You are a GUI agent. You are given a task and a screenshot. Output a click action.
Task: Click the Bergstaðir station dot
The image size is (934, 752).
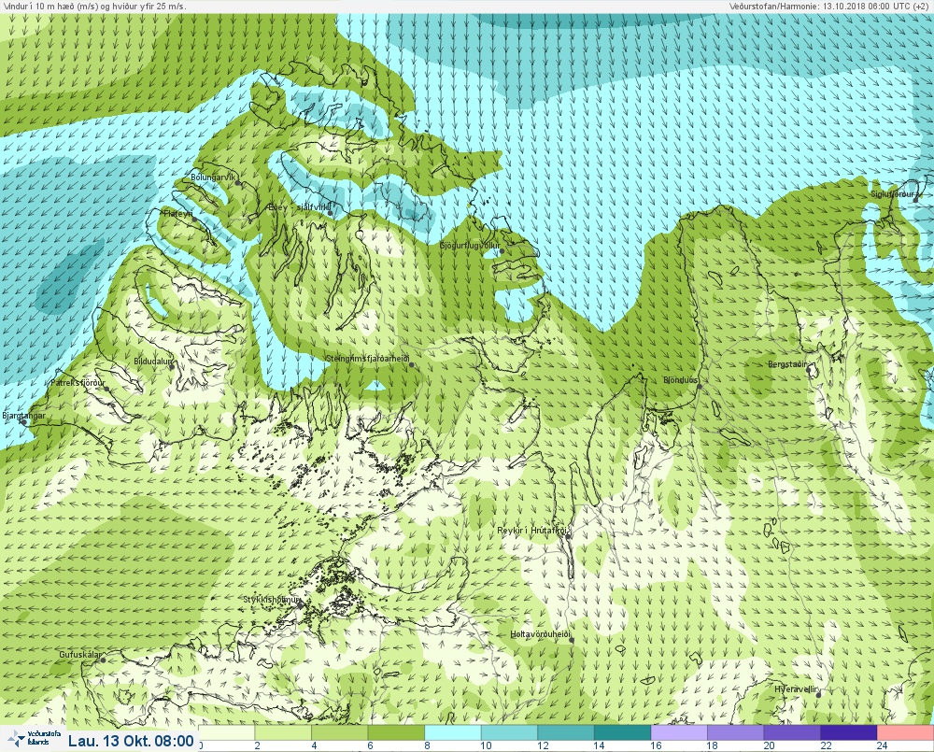808,369
